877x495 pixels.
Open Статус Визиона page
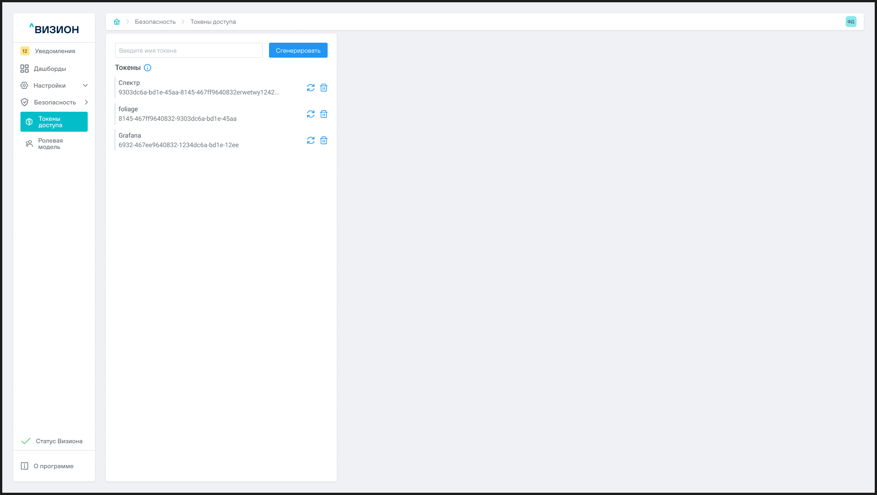[59, 441]
